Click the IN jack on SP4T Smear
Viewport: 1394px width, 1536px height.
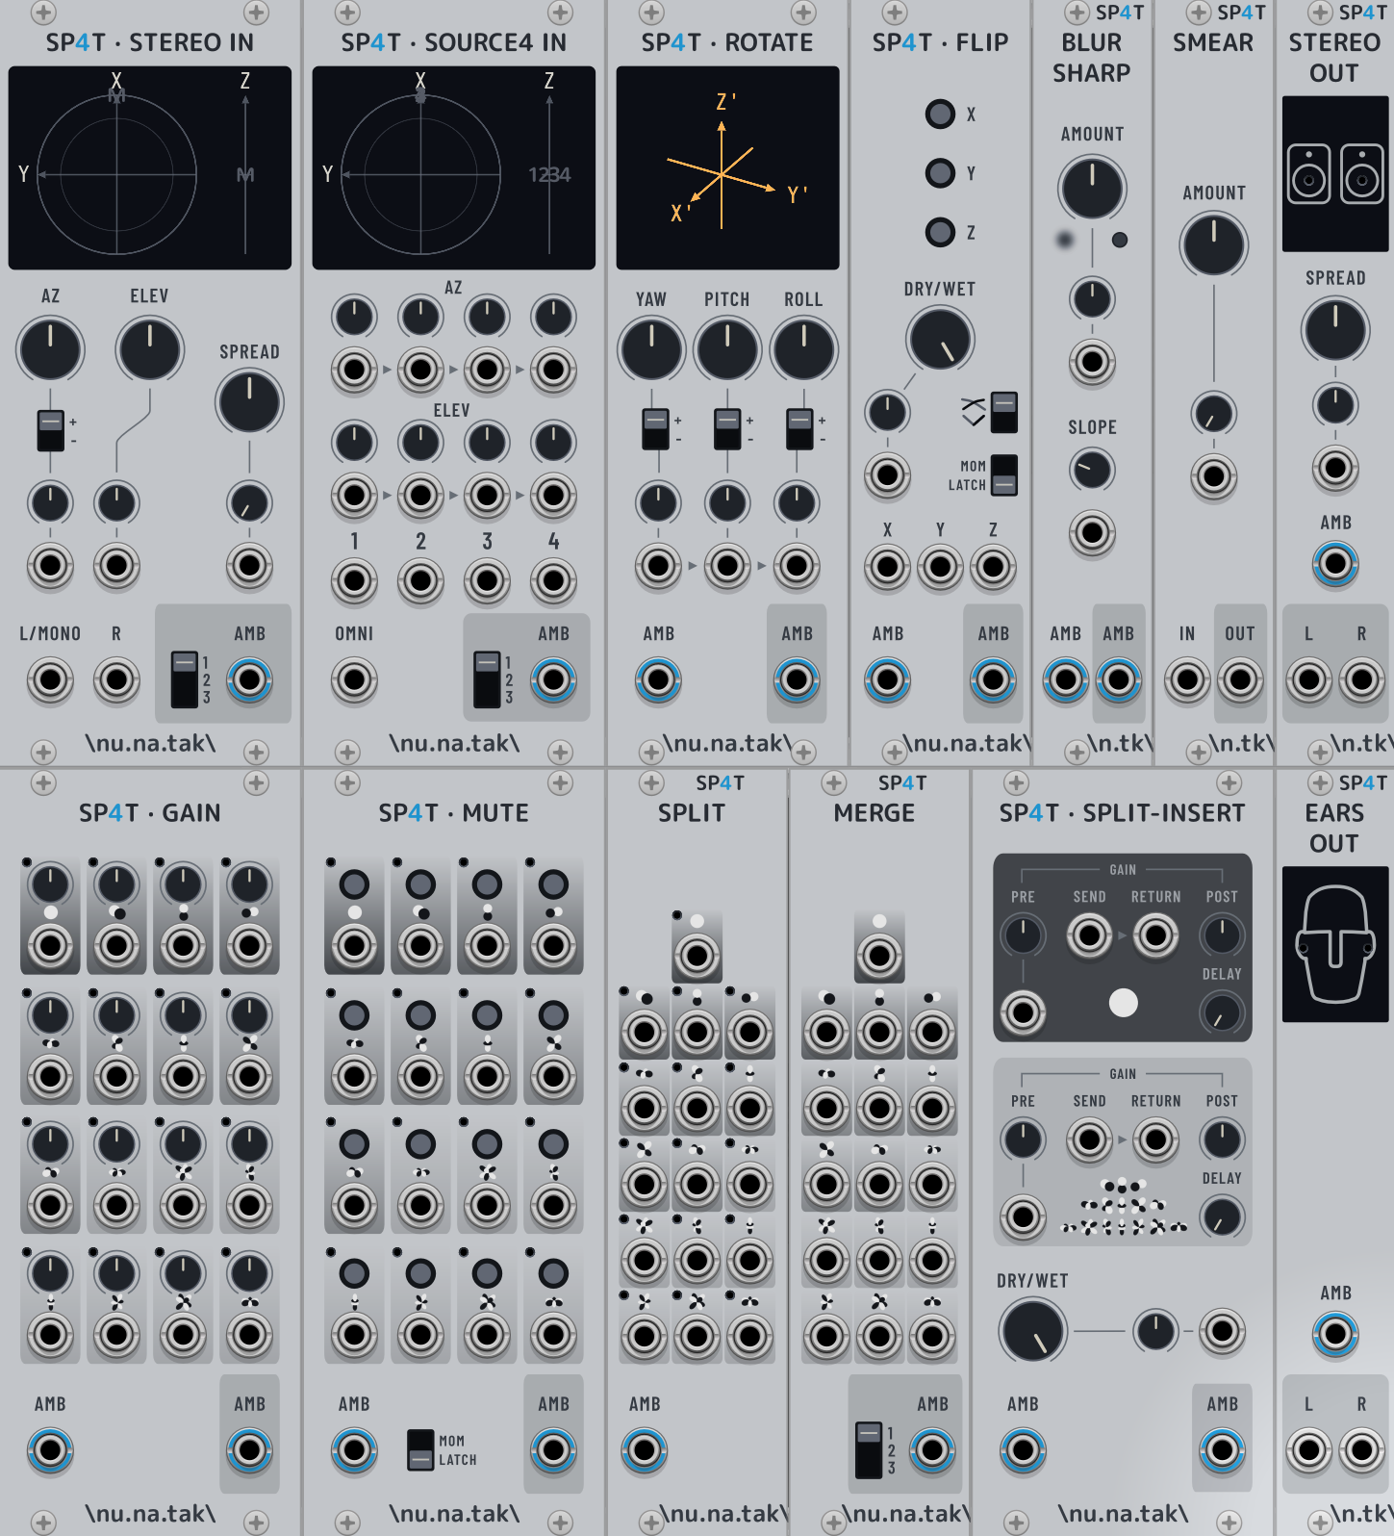(1187, 679)
